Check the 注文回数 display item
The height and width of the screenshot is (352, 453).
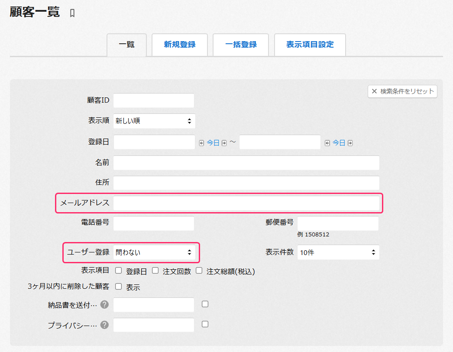click(x=155, y=270)
